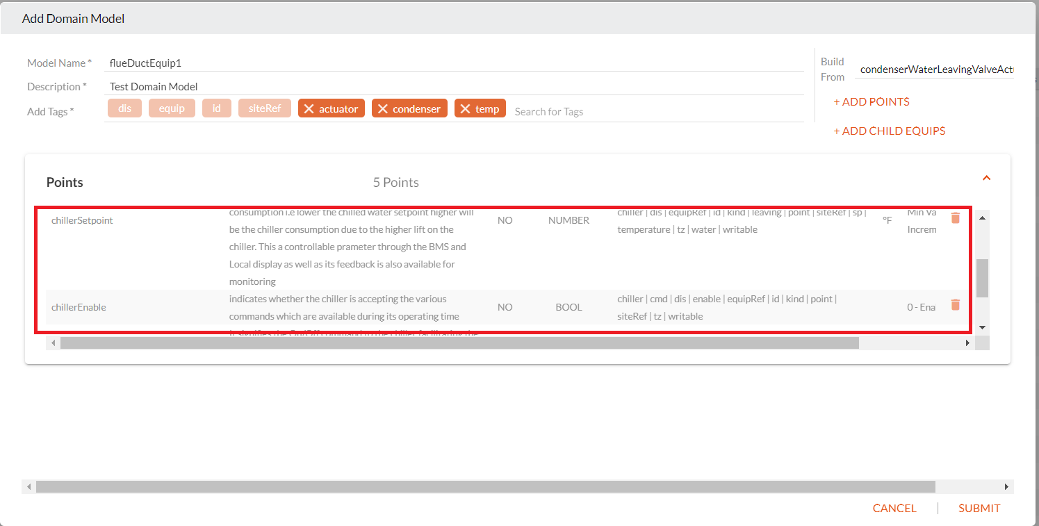Click the dialog bottom horizontal scrollbar thumb

486,487
